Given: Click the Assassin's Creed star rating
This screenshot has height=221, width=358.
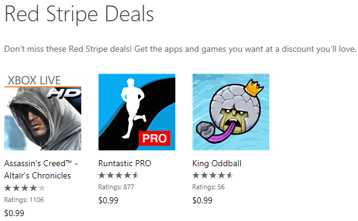Looking at the screenshot, I should coord(25,188).
